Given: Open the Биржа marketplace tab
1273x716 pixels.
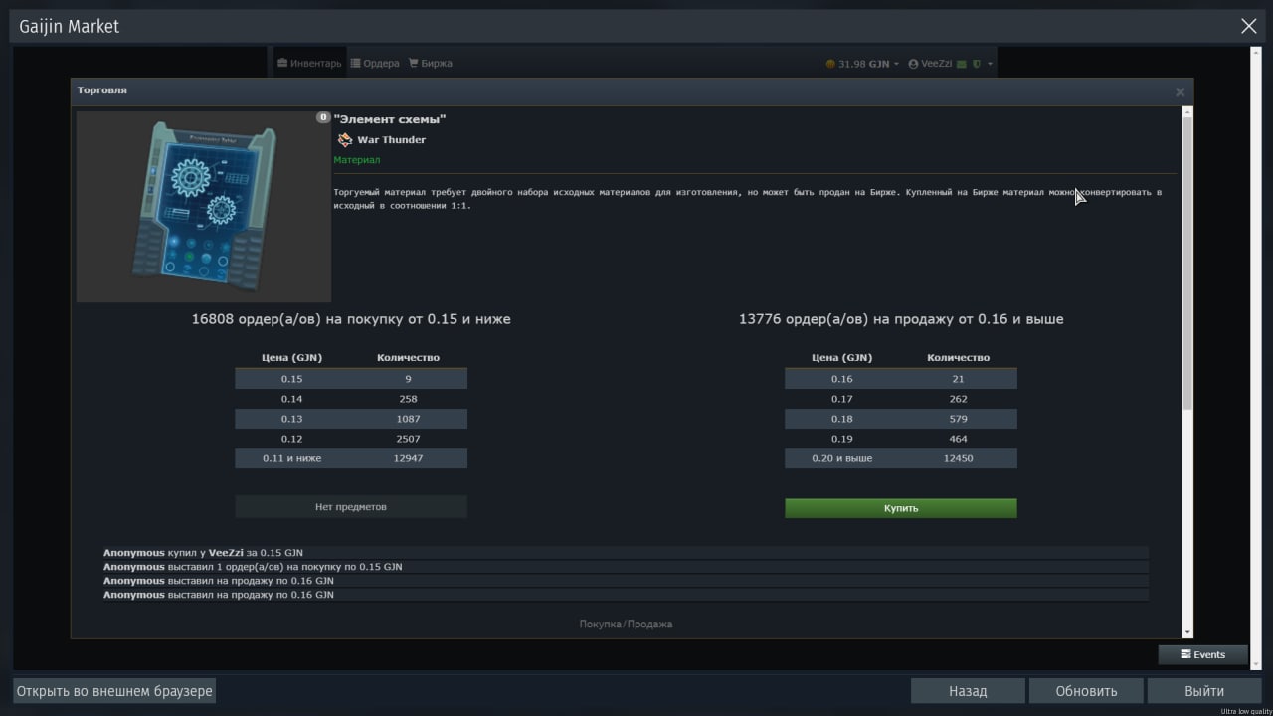Looking at the screenshot, I should [x=430, y=63].
